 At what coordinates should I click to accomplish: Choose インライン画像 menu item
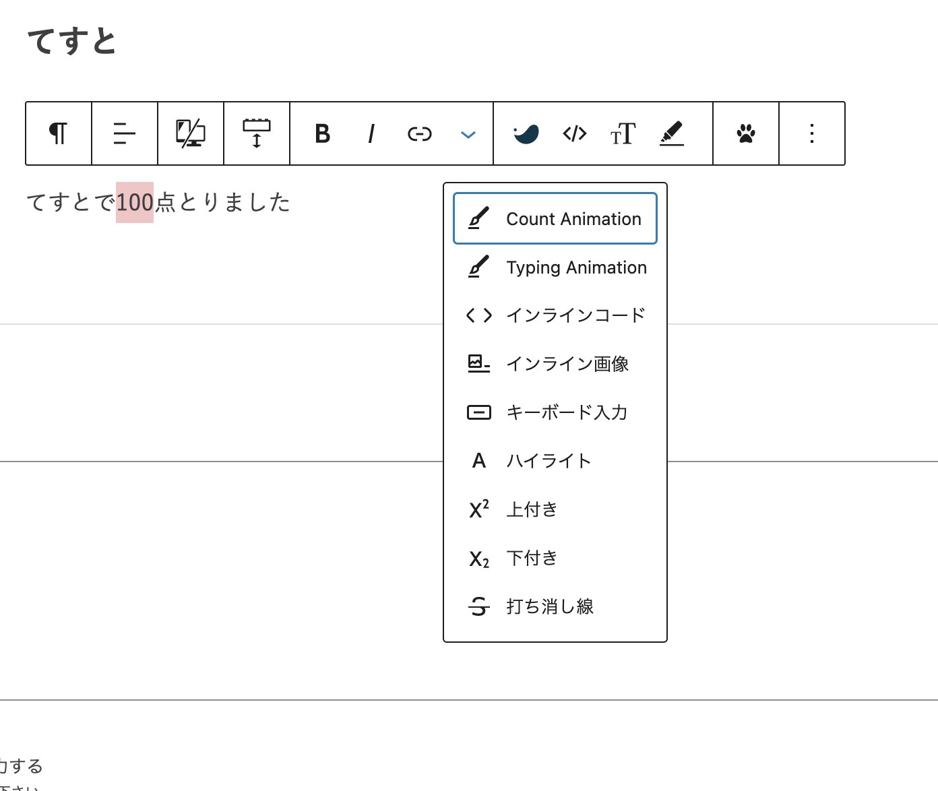[555, 364]
